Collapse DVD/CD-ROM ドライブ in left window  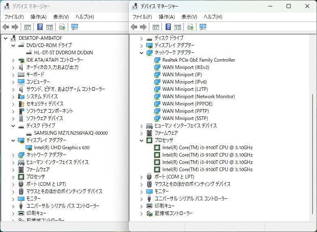(x=13, y=45)
